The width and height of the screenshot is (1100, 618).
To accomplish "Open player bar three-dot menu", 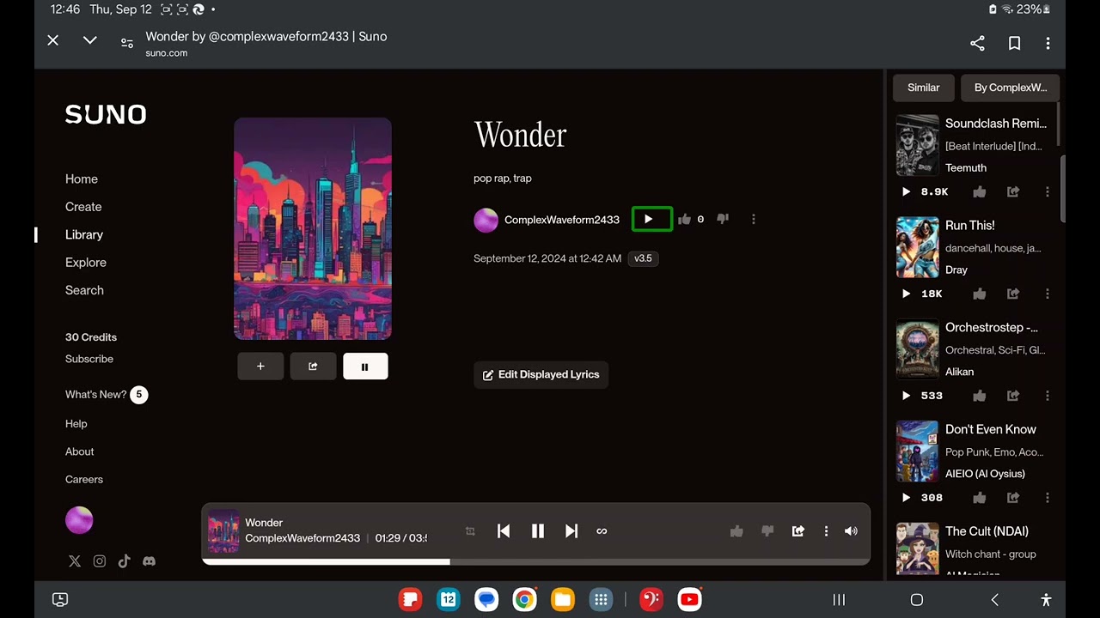I will pos(826,531).
